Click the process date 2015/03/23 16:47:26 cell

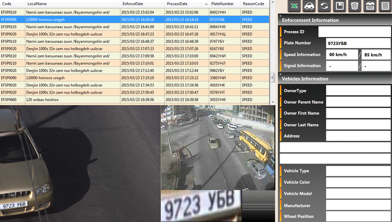[187, 34]
